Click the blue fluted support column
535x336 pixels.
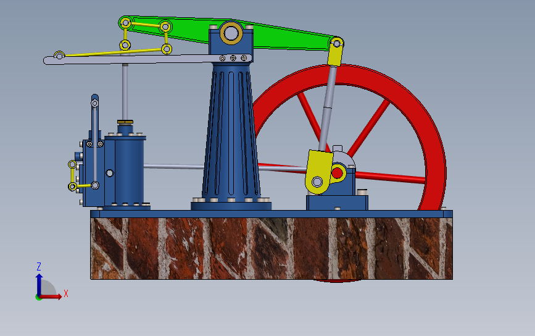[x=231, y=133]
